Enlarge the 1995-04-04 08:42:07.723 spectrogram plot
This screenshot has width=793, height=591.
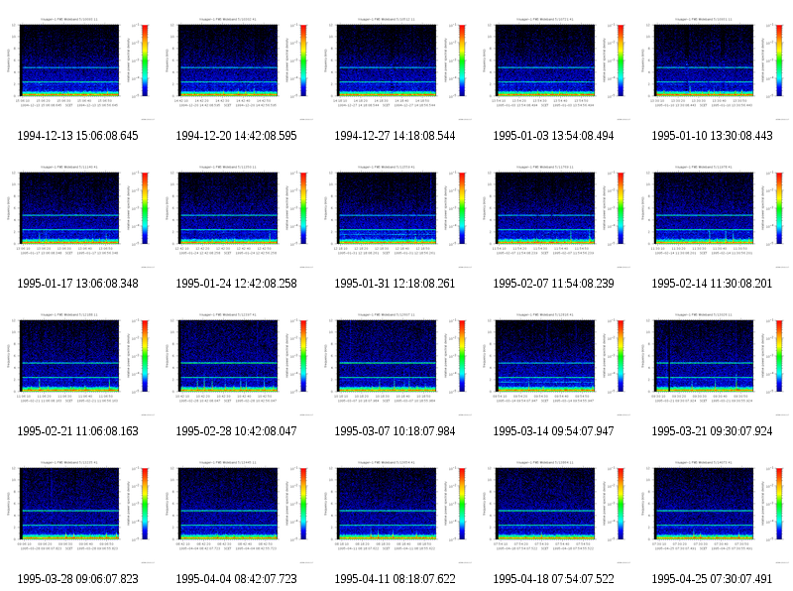[x=236, y=511]
